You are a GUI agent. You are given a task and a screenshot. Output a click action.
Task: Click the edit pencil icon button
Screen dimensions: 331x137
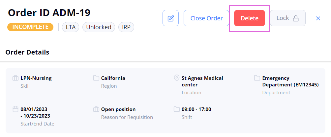coord(170,18)
